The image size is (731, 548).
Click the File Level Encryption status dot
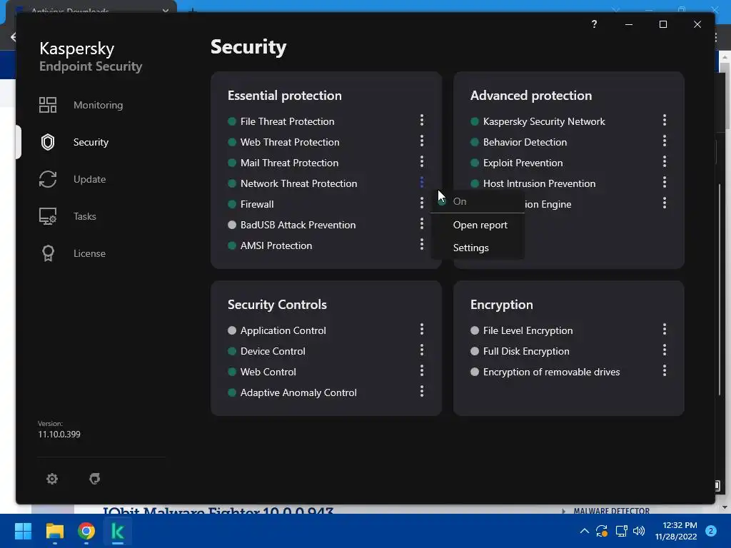click(x=475, y=330)
